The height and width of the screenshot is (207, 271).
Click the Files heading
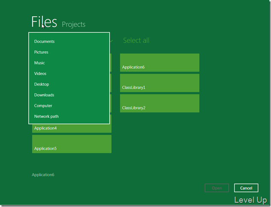[x=44, y=22]
